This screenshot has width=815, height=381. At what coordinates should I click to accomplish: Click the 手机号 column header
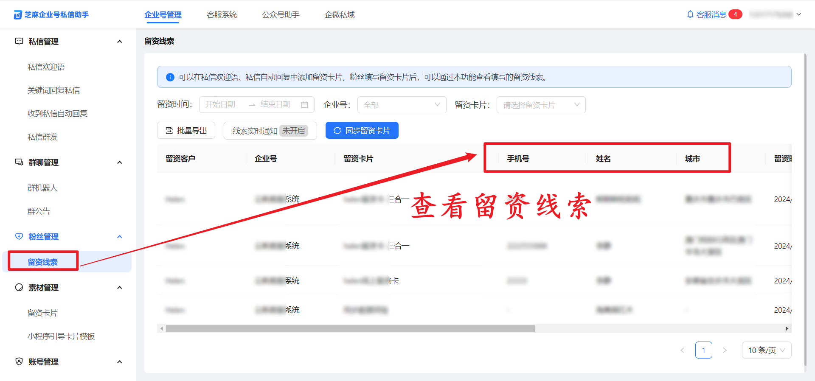click(x=518, y=159)
